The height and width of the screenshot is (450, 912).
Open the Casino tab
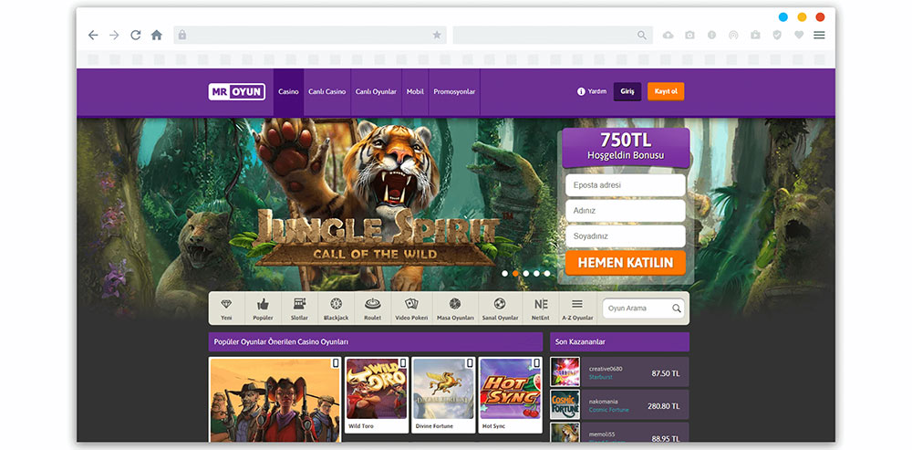click(x=288, y=92)
